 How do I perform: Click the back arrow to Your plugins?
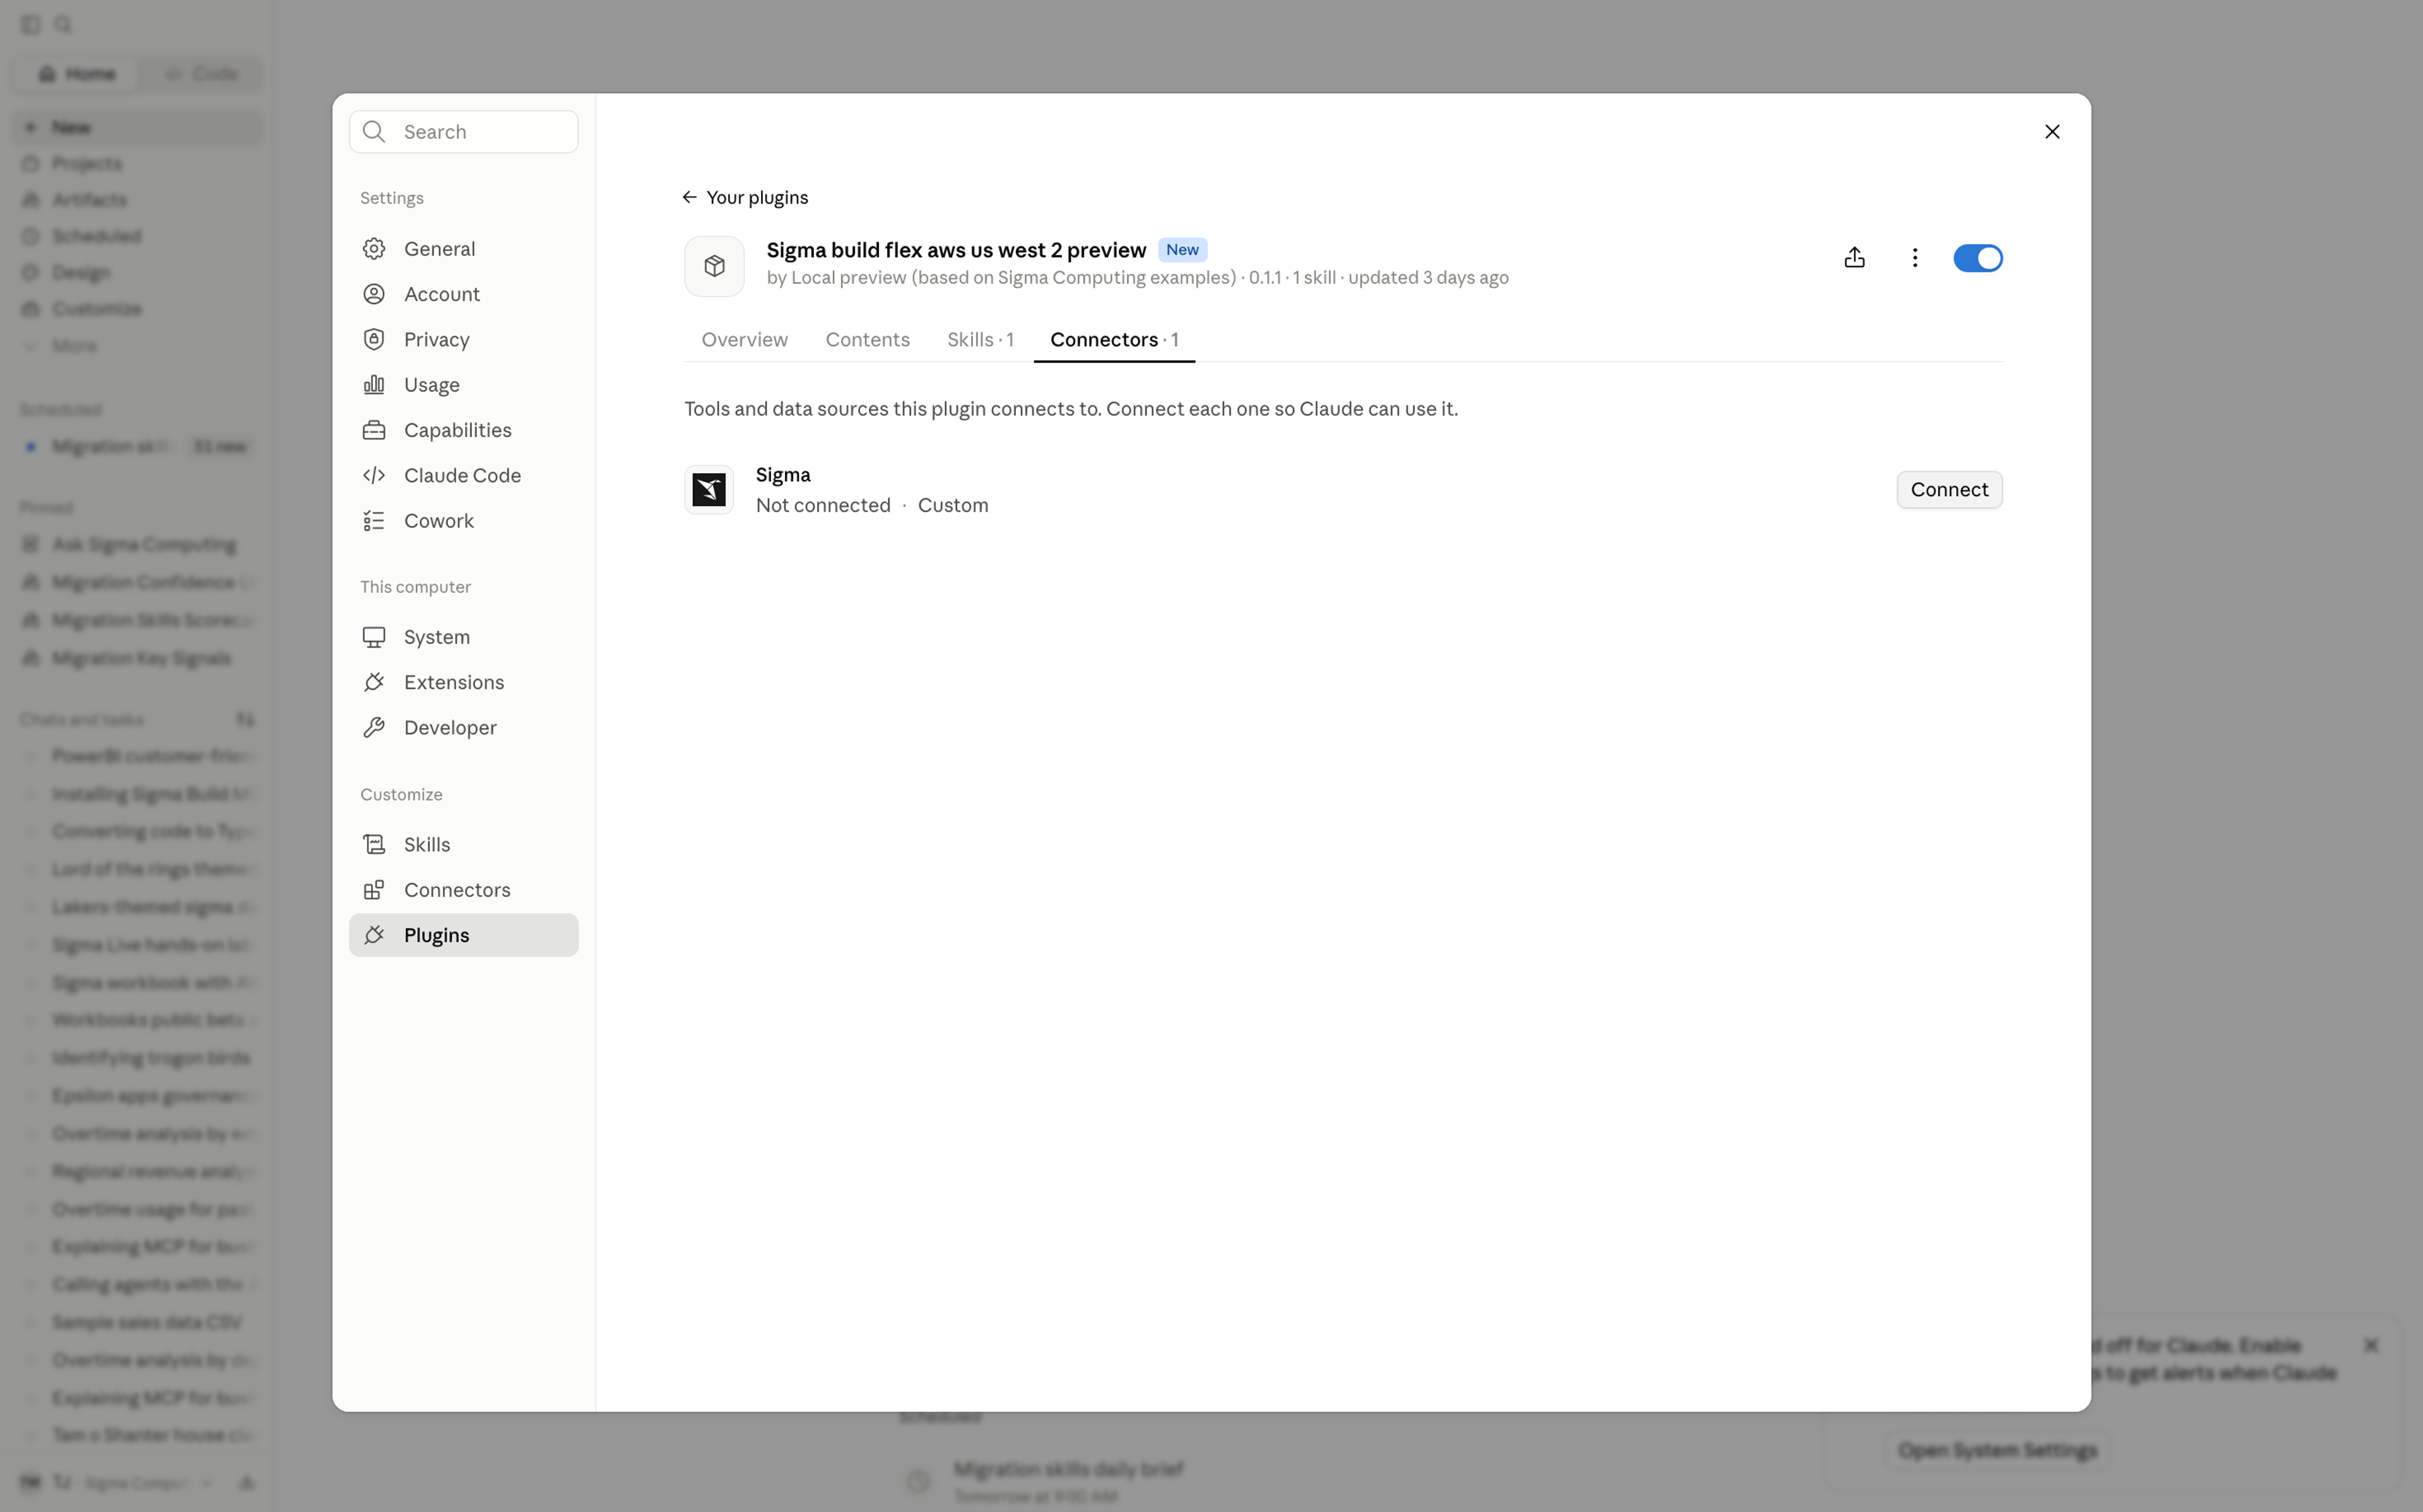(x=689, y=197)
